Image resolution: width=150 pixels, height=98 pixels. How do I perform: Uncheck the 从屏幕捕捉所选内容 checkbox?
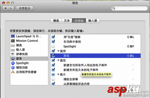53,83
